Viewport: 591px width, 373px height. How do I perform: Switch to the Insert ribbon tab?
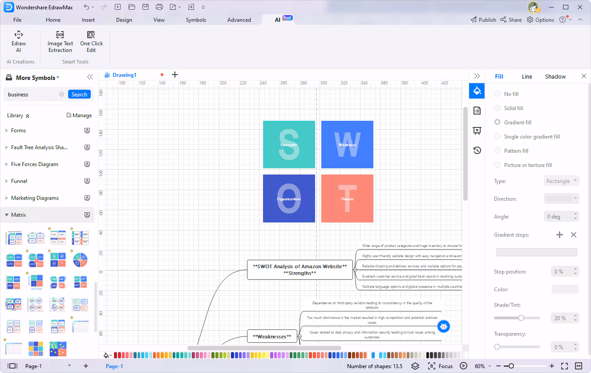[88, 20]
